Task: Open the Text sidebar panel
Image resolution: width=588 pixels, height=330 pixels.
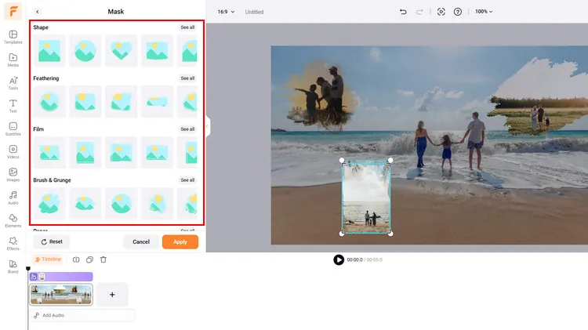Action: tap(13, 106)
